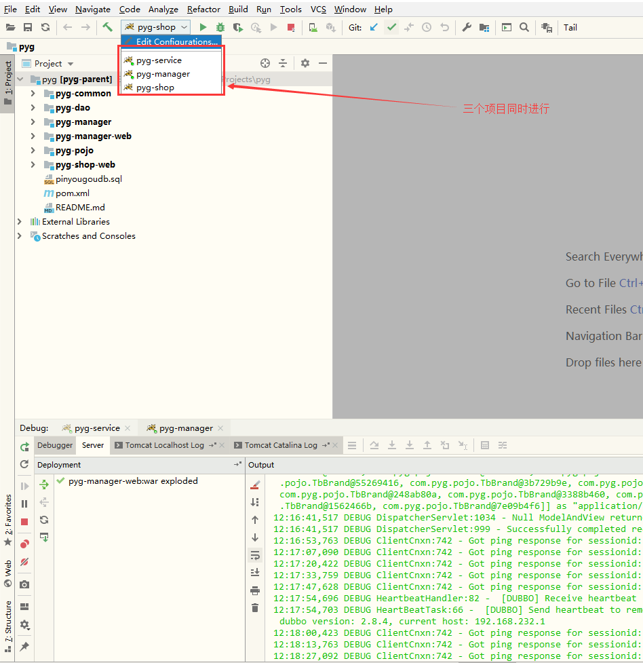Pause program in debug sidebar
The width and height of the screenshot is (643, 663).
pos(24,504)
